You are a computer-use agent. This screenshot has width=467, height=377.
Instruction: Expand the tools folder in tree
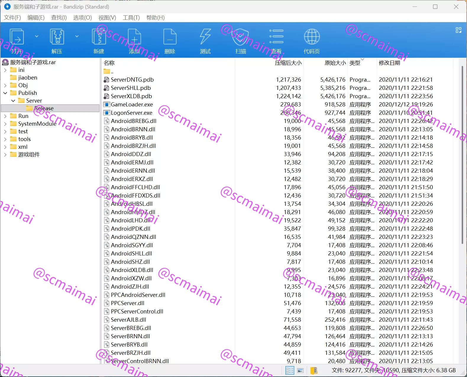point(5,139)
